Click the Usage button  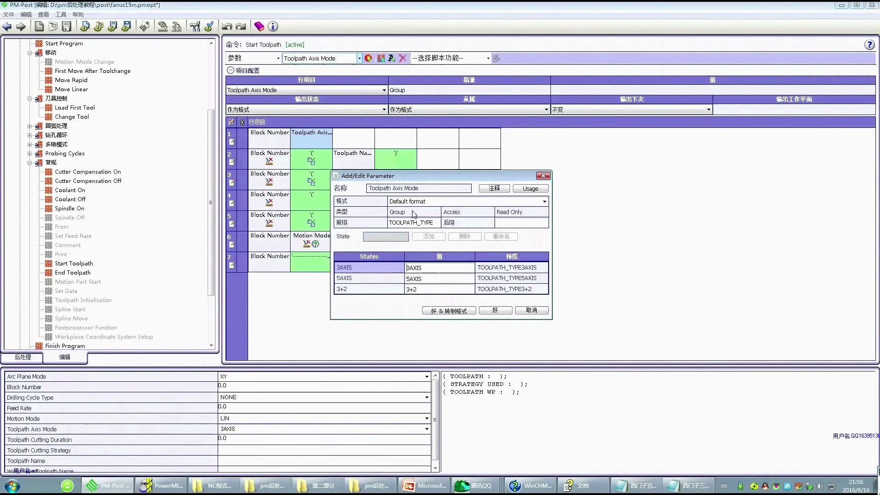(x=530, y=188)
